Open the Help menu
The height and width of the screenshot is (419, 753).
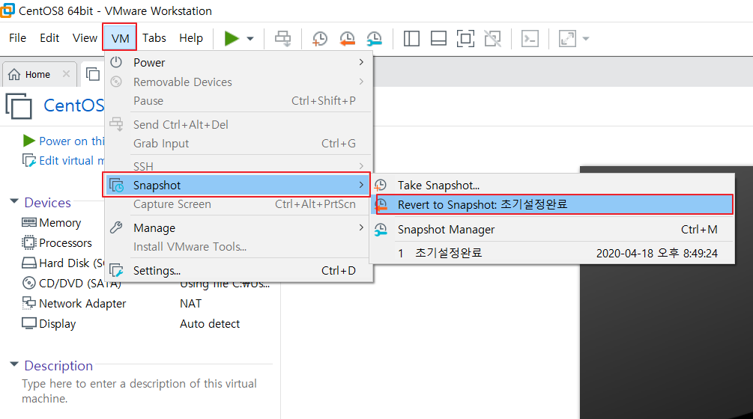pos(190,38)
